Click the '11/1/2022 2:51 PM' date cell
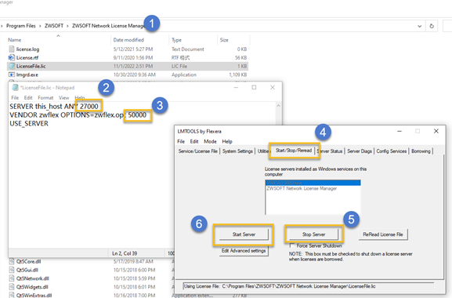The height and width of the screenshot is (298, 452). click(133, 66)
